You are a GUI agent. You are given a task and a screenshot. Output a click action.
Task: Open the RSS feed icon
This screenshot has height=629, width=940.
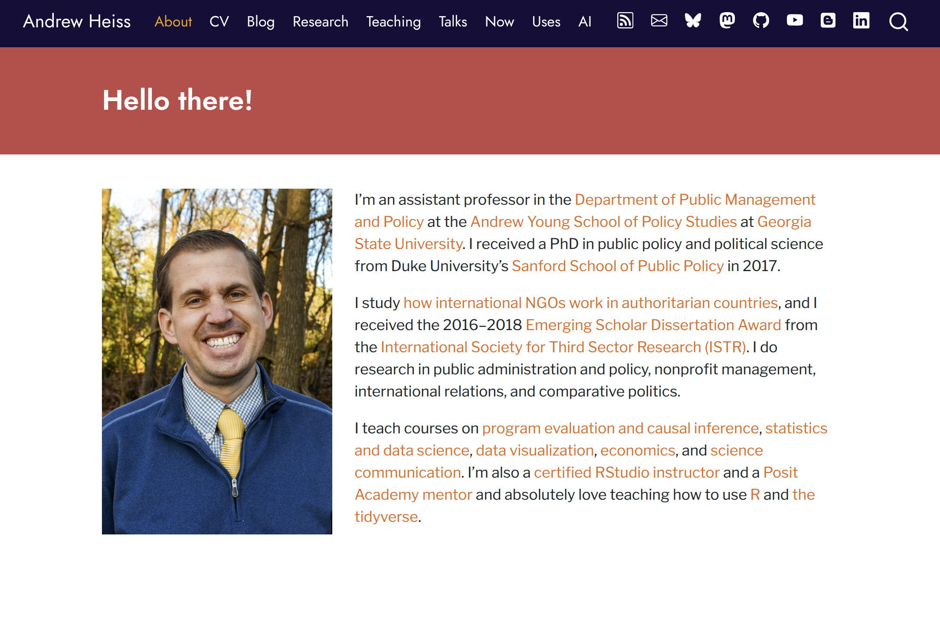tap(625, 21)
